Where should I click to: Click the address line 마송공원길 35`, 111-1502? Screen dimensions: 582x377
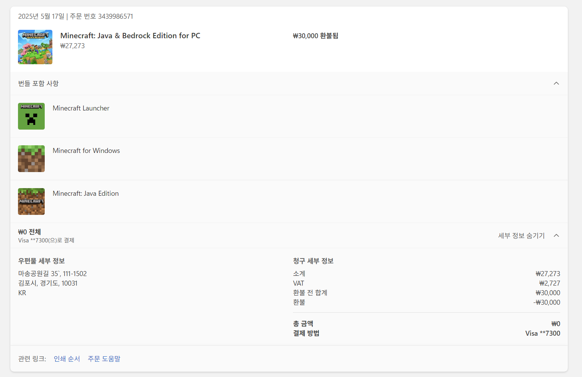point(52,274)
